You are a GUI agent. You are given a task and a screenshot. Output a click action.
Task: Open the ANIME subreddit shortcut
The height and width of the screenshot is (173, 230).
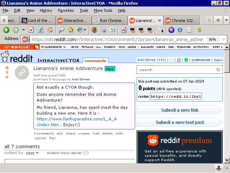coord(161,47)
